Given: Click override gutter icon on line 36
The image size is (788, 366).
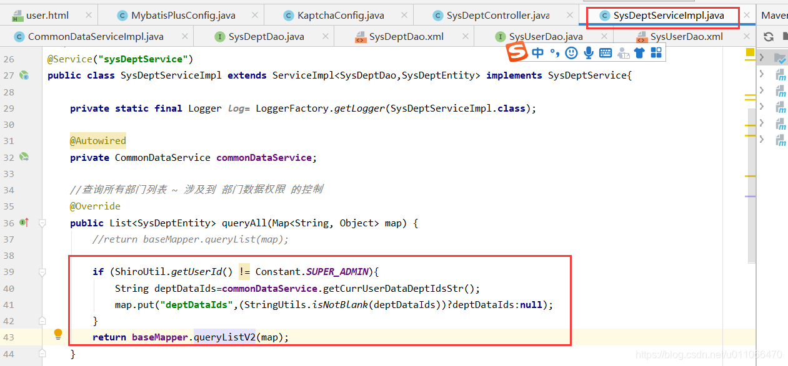Looking at the screenshot, I should pyautogui.click(x=24, y=222).
